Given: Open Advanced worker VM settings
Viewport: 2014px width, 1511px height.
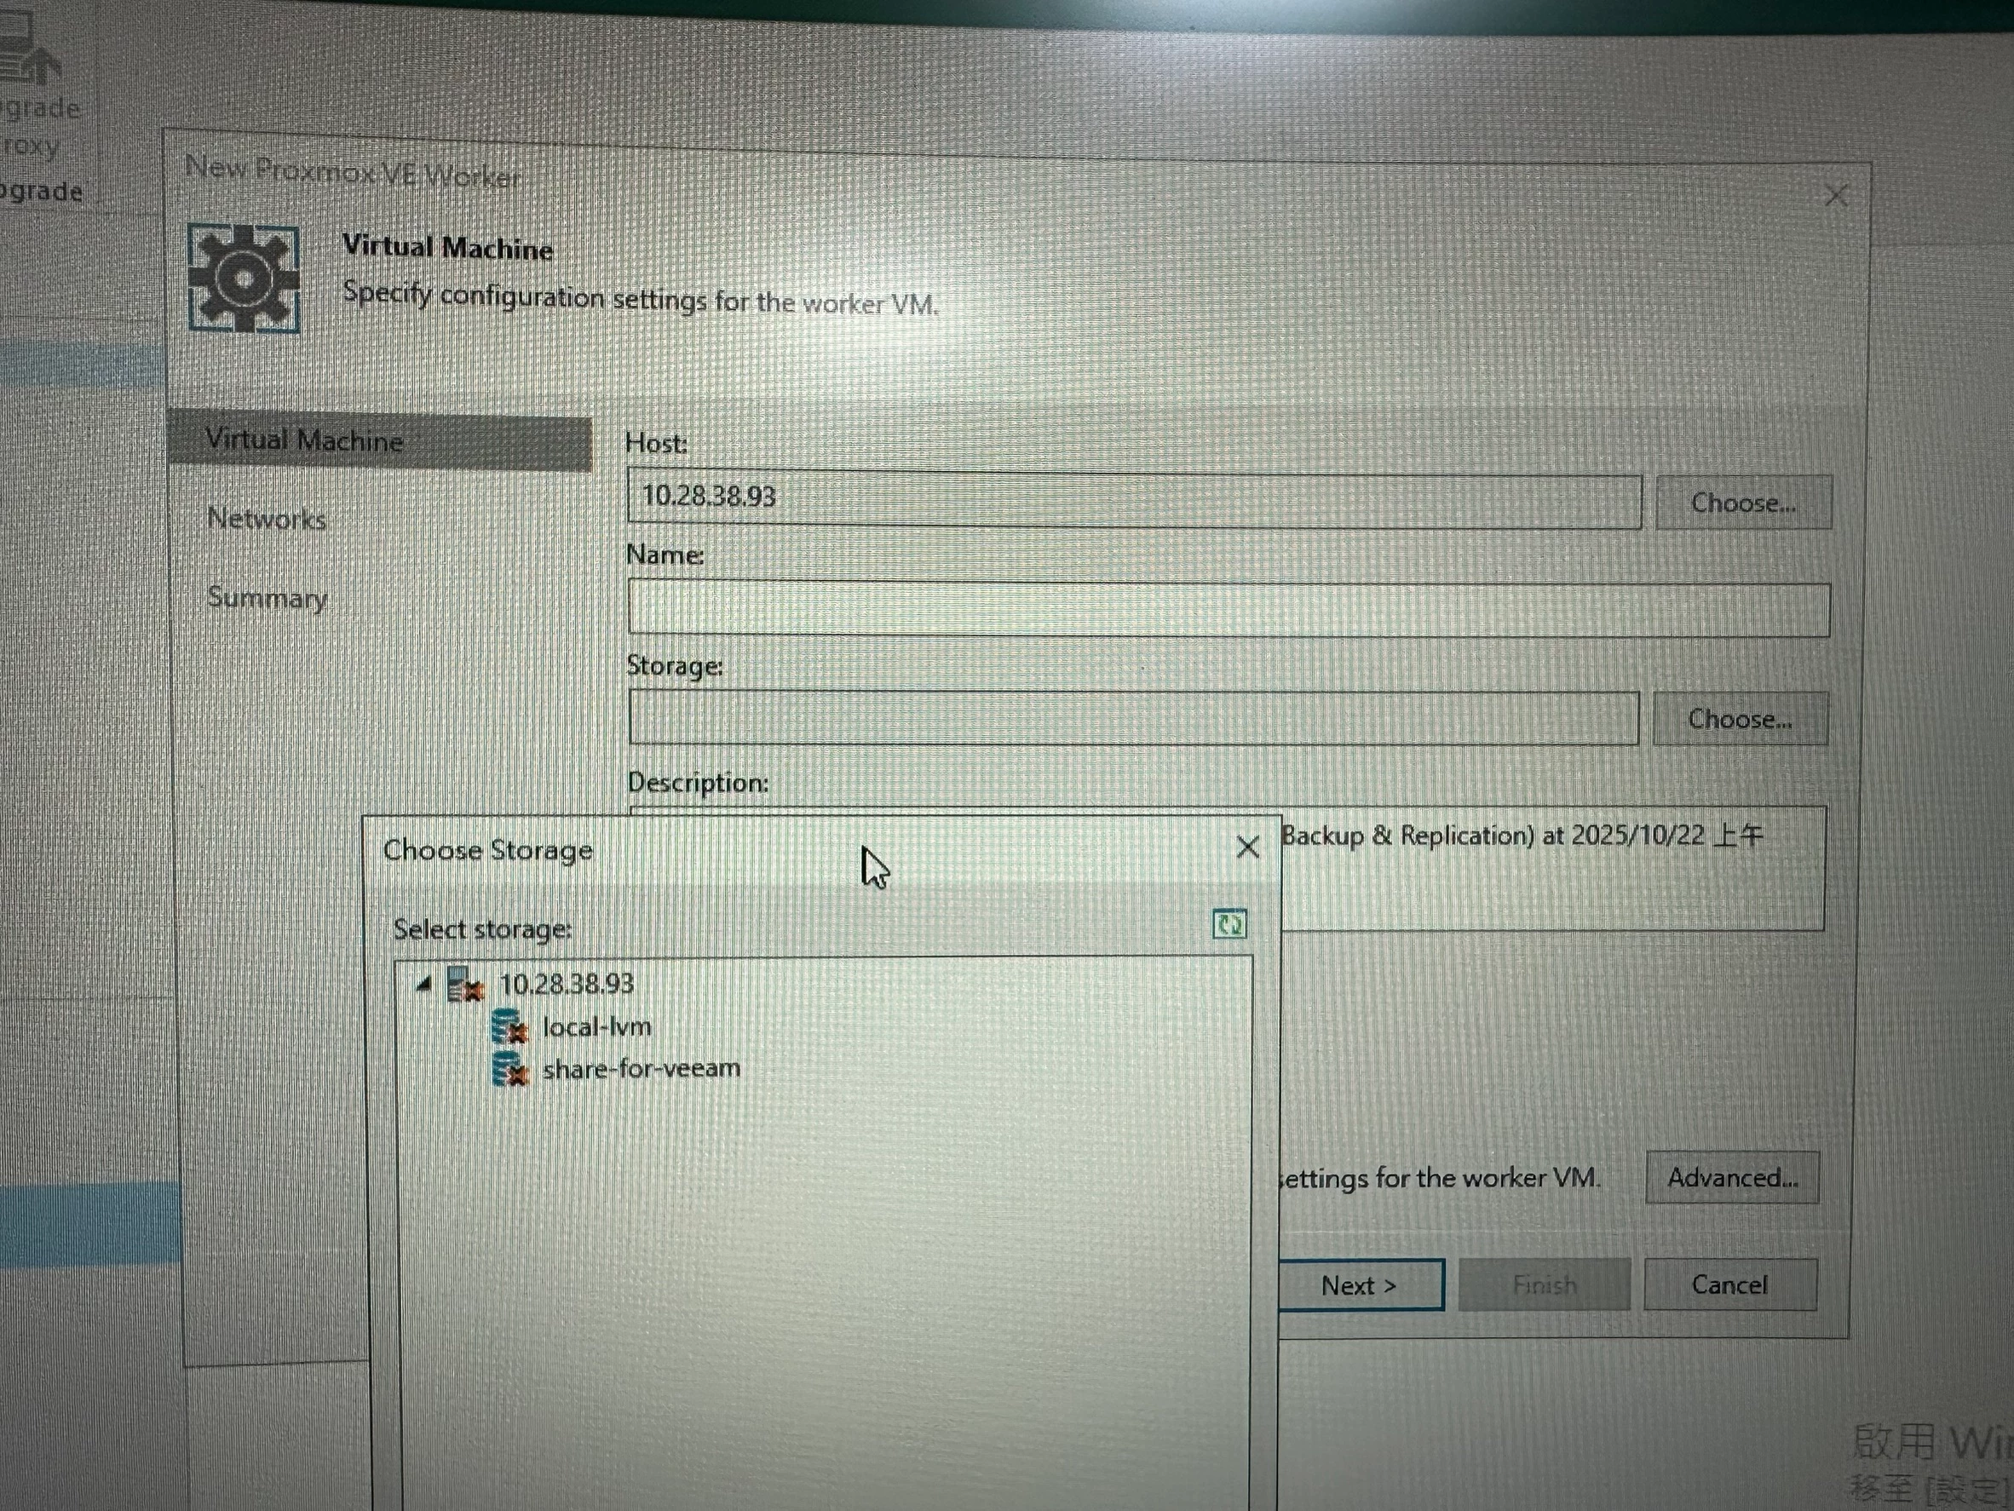Looking at the screenshot, I should pyautogui.click(x=1732, y=1178).
